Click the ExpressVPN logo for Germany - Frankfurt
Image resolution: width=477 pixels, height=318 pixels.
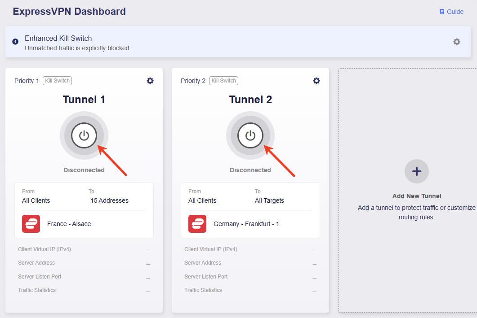197,224
